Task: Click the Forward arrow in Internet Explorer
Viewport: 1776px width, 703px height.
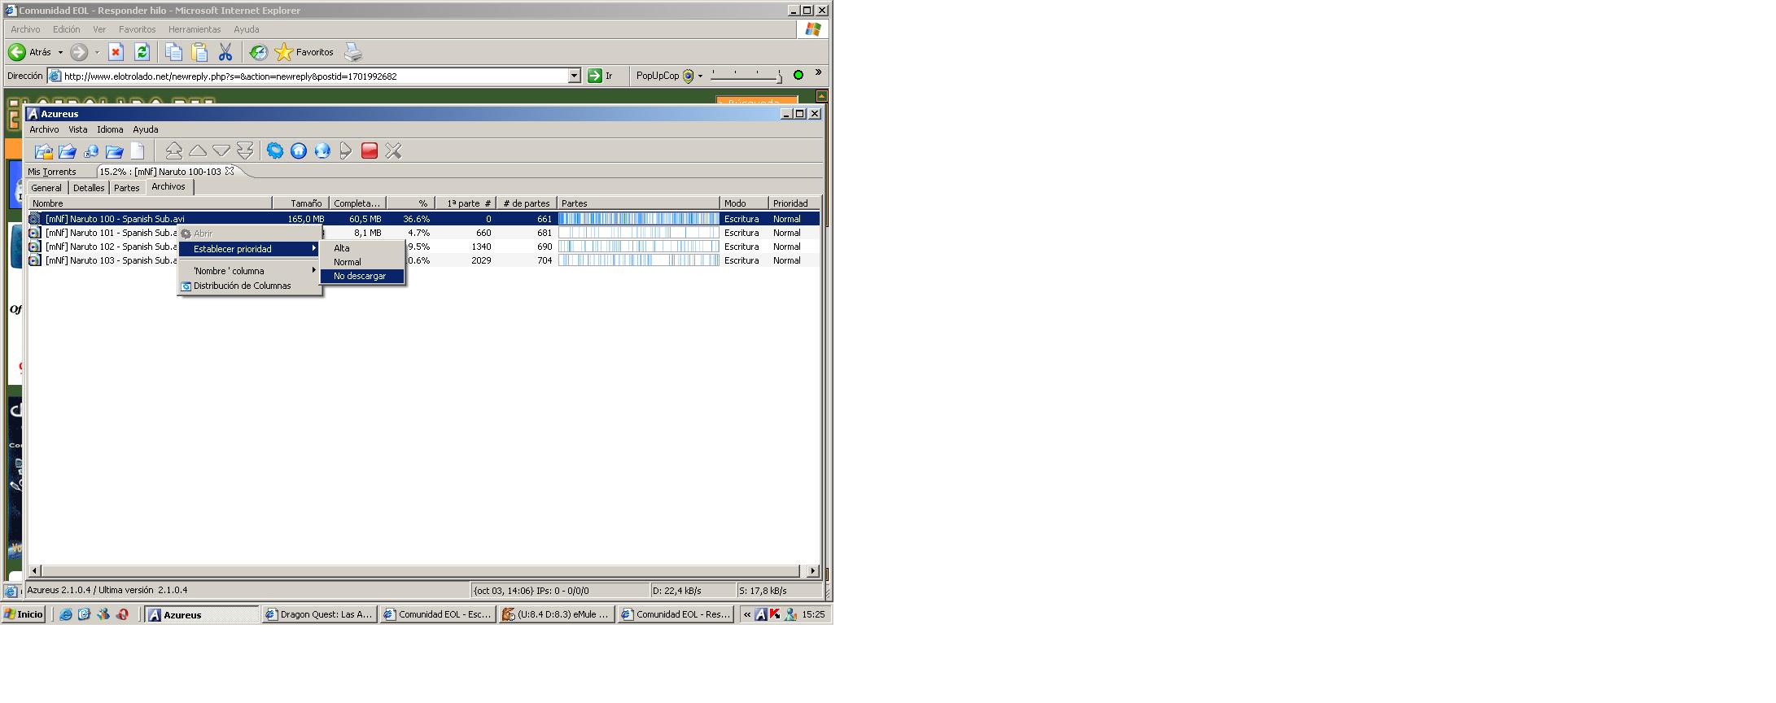Action: [x=78, y=52]
